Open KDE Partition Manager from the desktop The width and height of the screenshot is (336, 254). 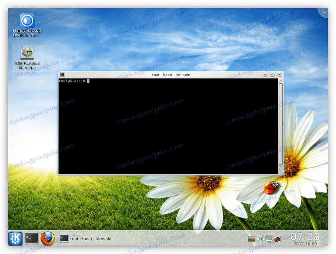point(27,54)
